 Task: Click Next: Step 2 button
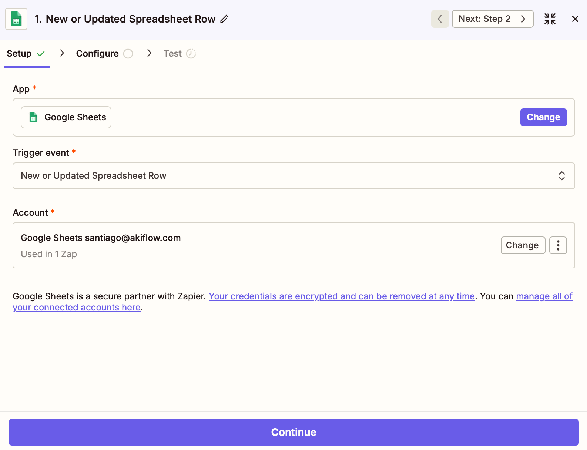coord(493,19)
